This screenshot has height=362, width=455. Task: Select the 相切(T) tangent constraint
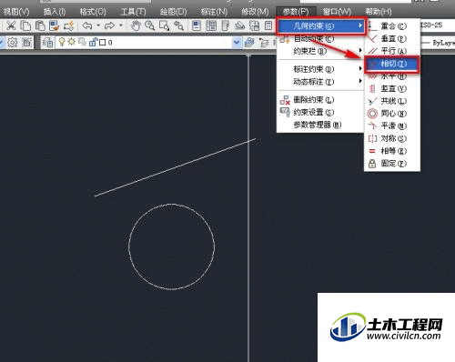[x=392, y=64]
